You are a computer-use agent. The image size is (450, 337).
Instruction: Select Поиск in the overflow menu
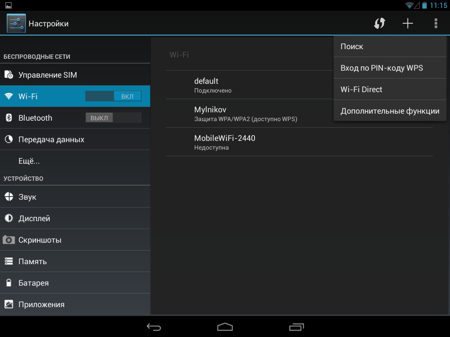coord(390,47)
